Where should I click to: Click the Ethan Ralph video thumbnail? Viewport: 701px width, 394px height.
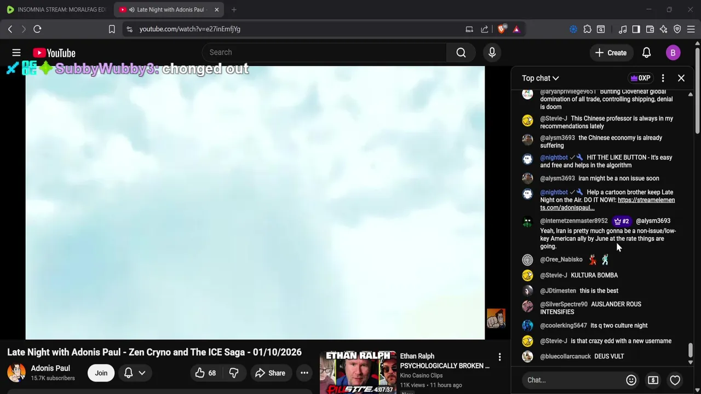(x=358, y=373)
